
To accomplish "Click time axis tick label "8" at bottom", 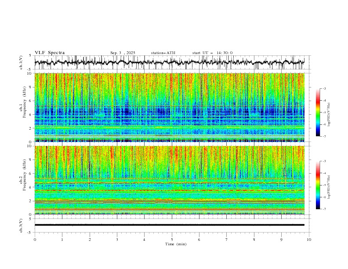I will coord(254,240).
